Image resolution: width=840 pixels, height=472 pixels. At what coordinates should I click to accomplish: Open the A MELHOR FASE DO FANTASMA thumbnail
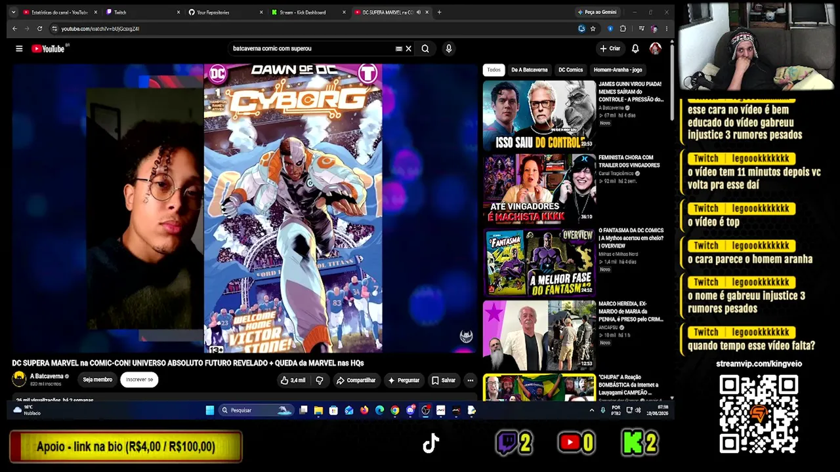[x=539, y=262]
